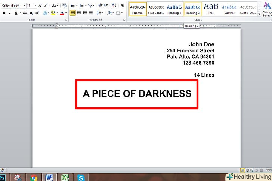
Task: Open Change Styles menu
Action: coord(267,10)
